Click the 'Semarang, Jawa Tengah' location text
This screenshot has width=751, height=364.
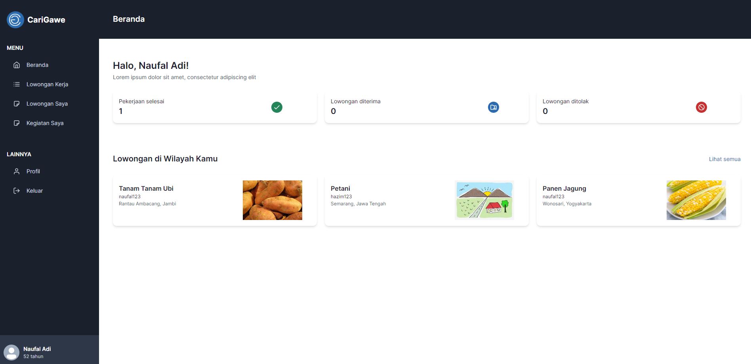coord(358,204)
